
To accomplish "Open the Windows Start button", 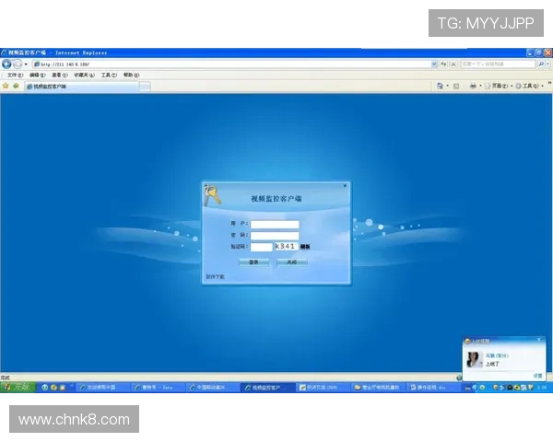I will (x=17, y=388).
